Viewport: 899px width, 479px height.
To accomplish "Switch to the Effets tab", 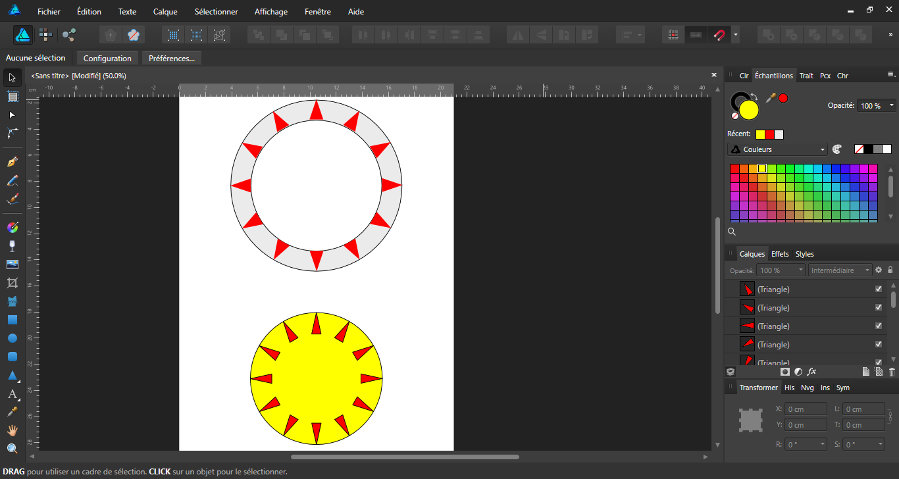I will (780, 254).
